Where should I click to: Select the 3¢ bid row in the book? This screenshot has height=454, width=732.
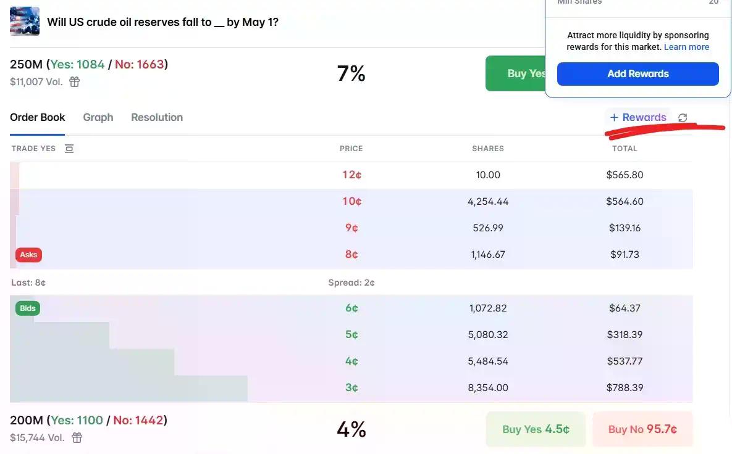(x=351, y=387)
